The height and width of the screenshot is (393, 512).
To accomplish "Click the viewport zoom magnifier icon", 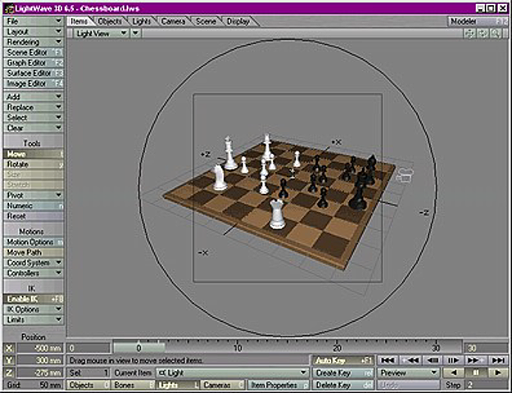I will pyautogui.click(x=496, y=34).
